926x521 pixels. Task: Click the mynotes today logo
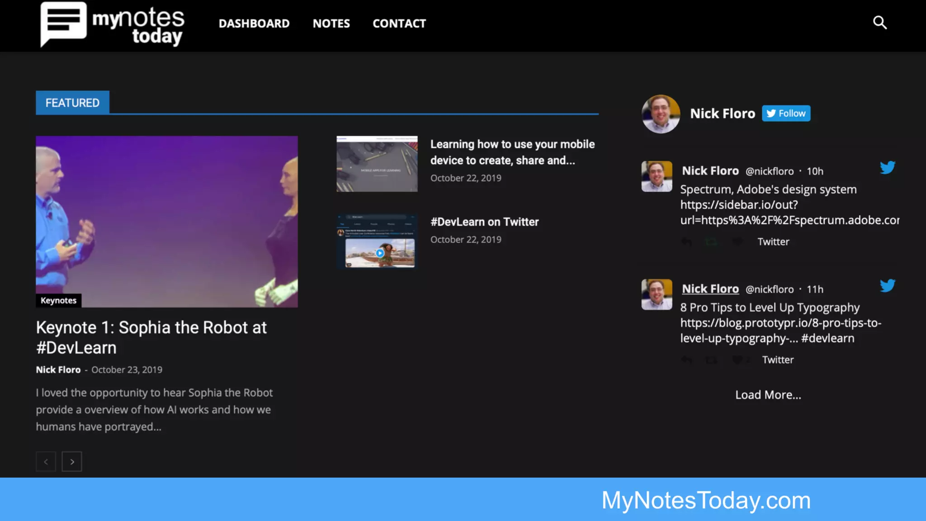tap(112, 24)
